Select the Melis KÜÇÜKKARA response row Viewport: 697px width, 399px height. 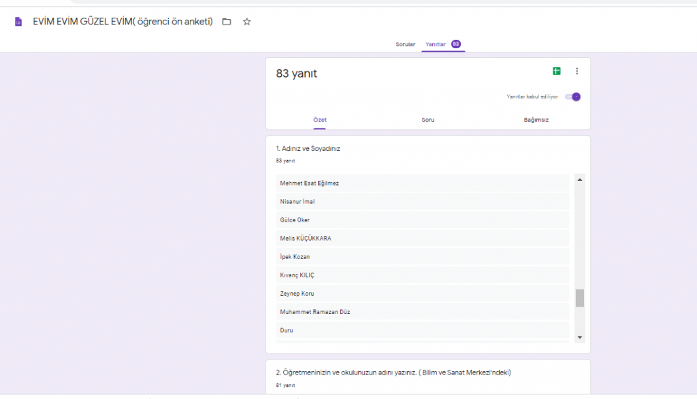(306, 239)
